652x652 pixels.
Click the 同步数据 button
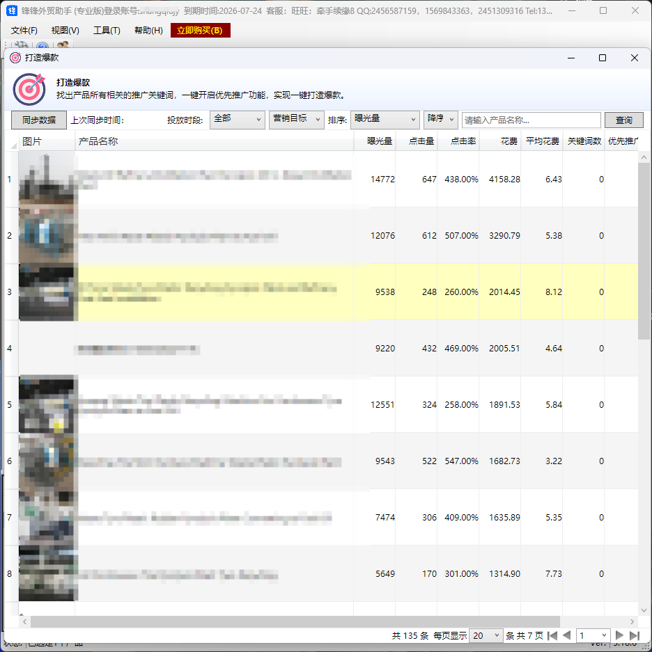[39, 120]
